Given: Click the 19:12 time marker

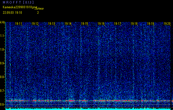Looking at the screenshot, I should [x=35, y=24].
